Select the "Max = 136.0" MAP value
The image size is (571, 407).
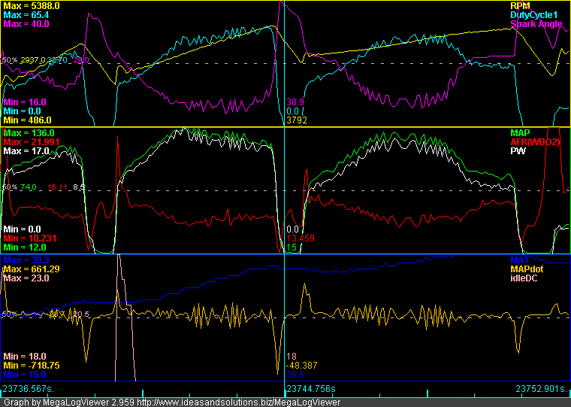[29, 133]
